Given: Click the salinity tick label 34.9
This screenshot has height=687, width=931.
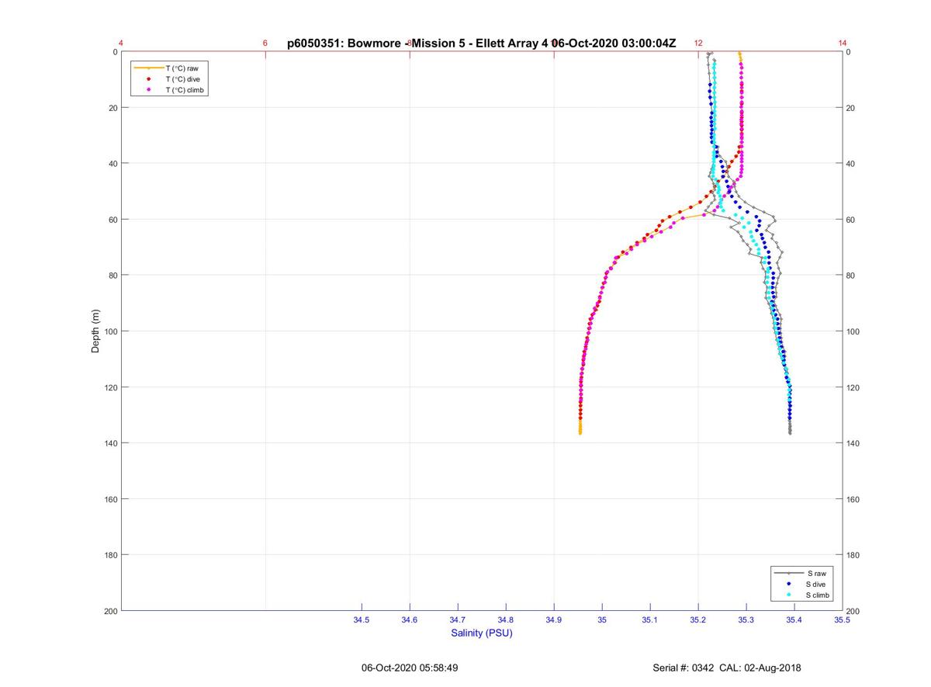Looking at the screenshot, I should coord(554,620).
